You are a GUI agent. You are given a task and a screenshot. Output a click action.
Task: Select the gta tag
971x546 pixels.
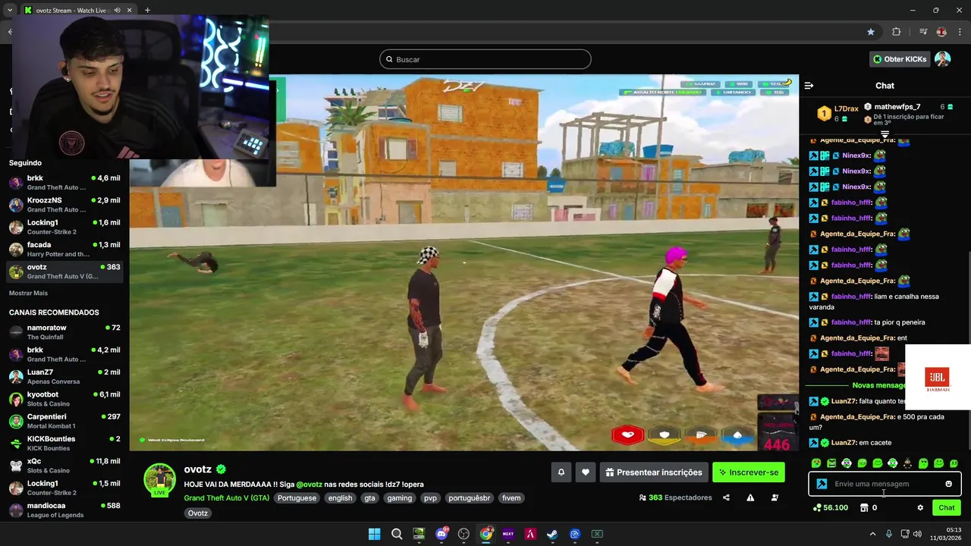(x=369, y=498)
